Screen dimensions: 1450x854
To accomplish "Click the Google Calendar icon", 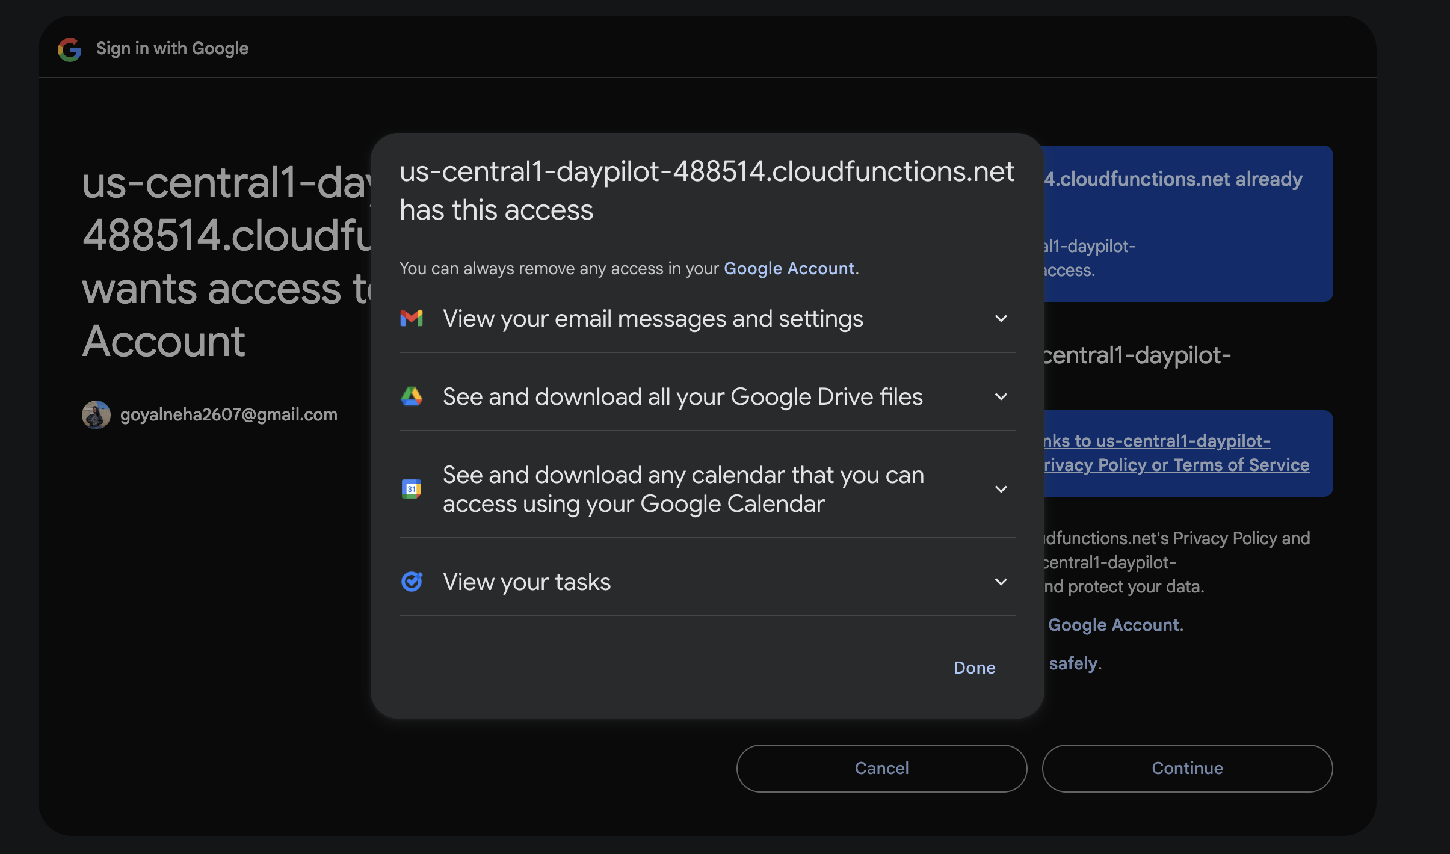I will point(412,489).
